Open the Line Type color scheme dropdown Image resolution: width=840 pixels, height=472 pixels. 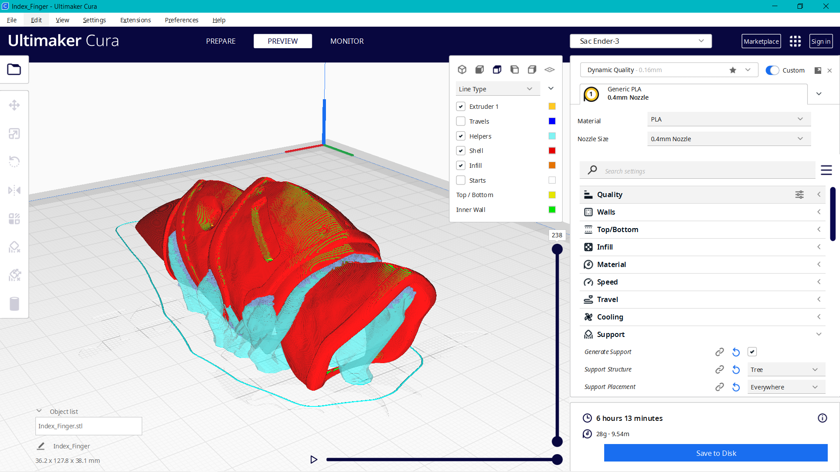(x=497, y=88)
